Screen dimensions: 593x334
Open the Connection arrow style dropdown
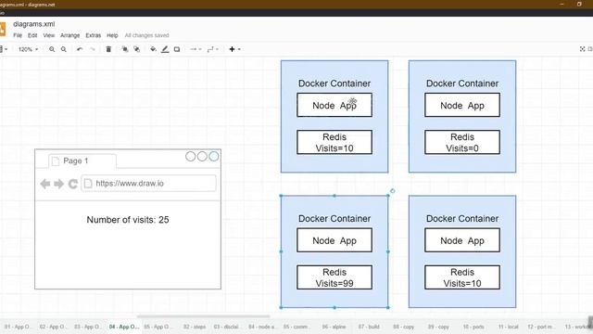click(196, 49)
